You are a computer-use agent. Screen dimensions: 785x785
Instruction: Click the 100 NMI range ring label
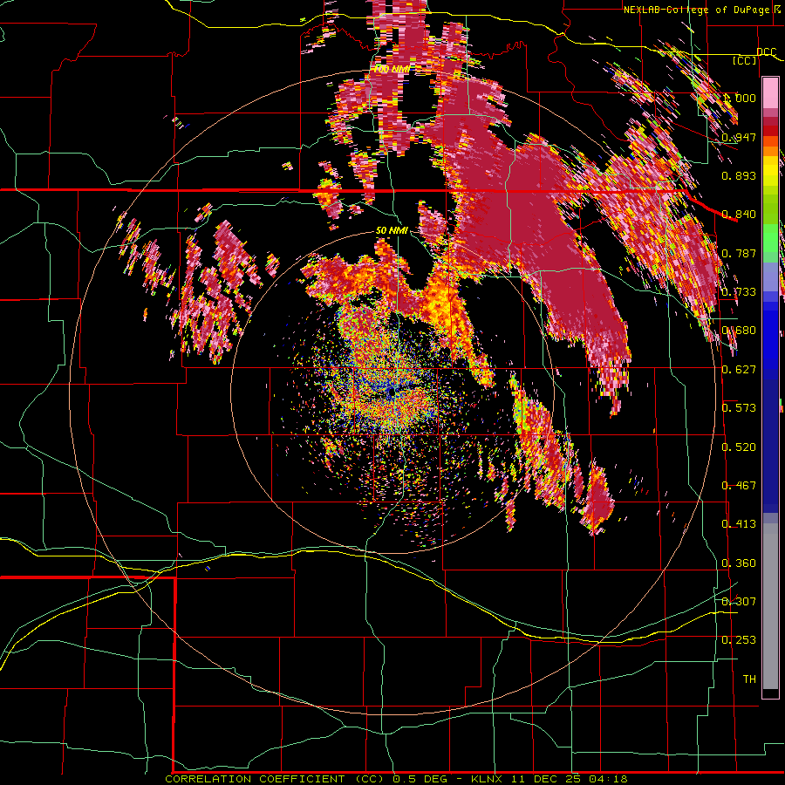392,69
